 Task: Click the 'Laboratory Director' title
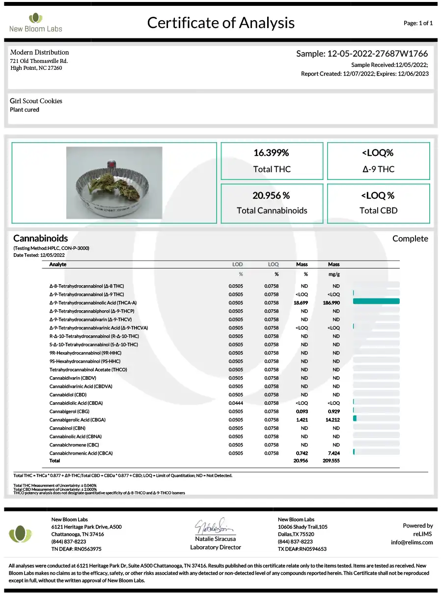[x=216, y=547]
